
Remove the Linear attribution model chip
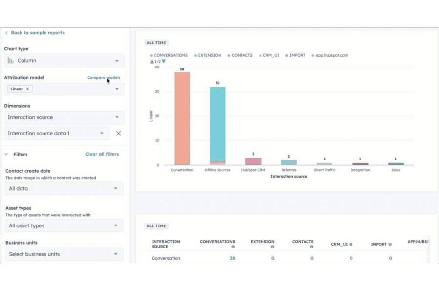click(x=28, y=89)
